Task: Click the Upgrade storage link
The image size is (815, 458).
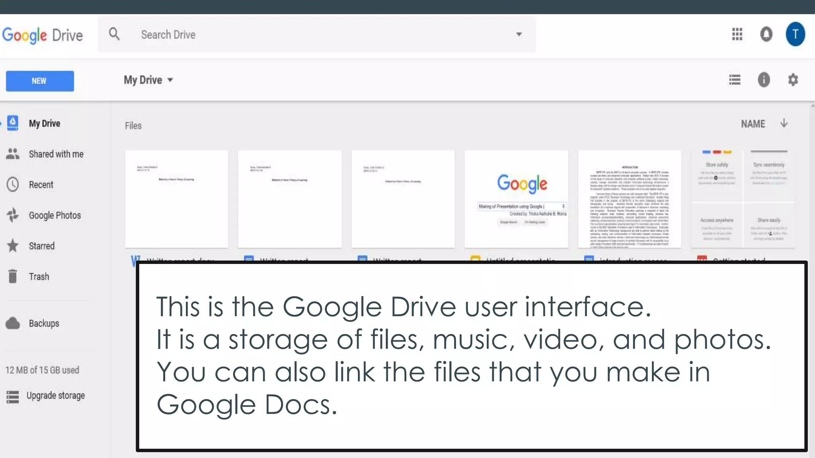Action: tap(56, 396)
